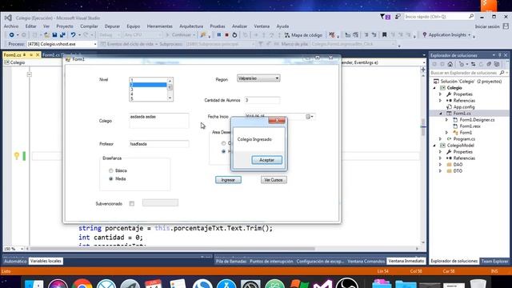Click the stop debugging icon
The image size is (512, 288).
(226, 35)
